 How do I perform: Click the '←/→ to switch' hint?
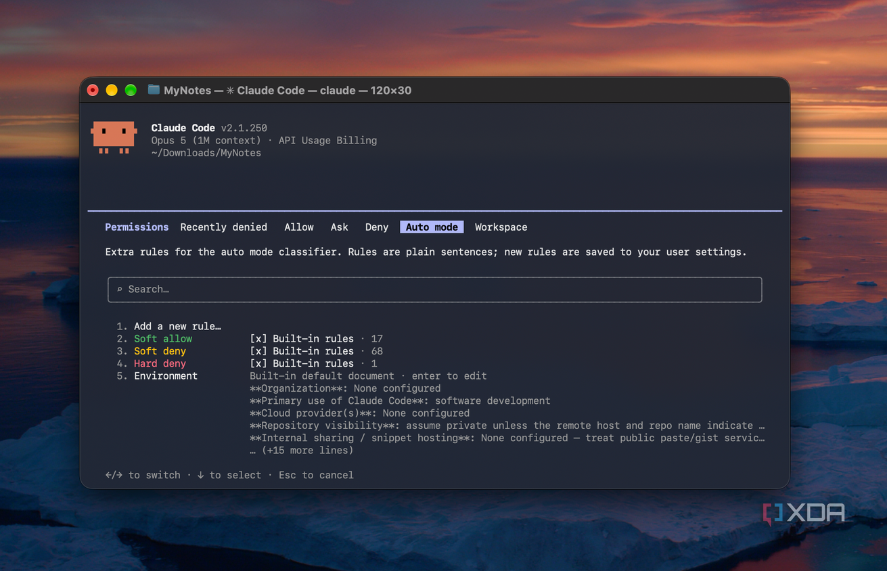coord(143,475)
